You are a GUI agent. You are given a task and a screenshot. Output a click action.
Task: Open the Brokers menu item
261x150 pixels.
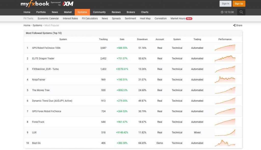131,12
